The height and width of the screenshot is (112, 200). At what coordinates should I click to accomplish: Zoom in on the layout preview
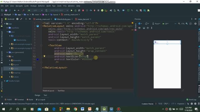click(x=187, y=24)
